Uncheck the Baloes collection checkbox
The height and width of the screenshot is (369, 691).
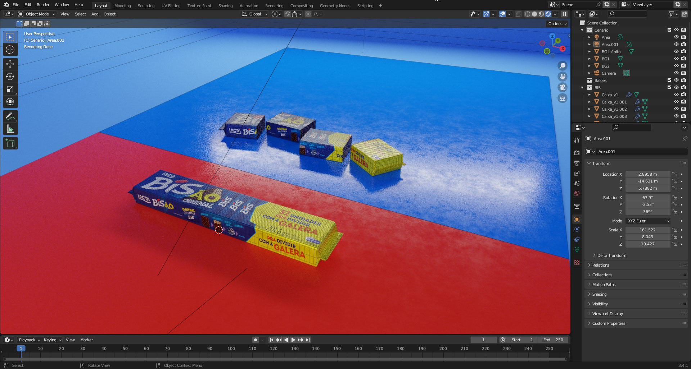(669, 80)
